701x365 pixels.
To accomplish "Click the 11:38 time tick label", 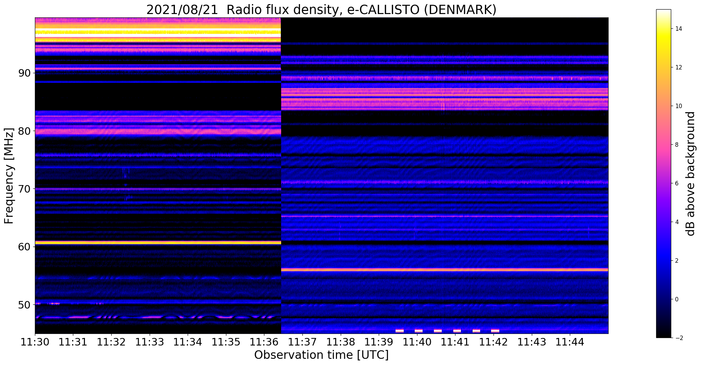I will point(341,342).
